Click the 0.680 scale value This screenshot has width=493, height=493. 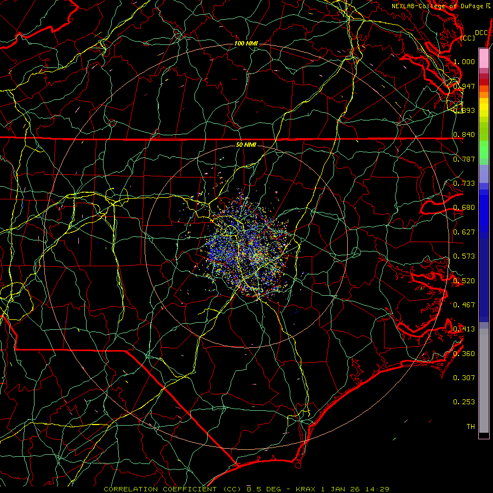(464, 208)
